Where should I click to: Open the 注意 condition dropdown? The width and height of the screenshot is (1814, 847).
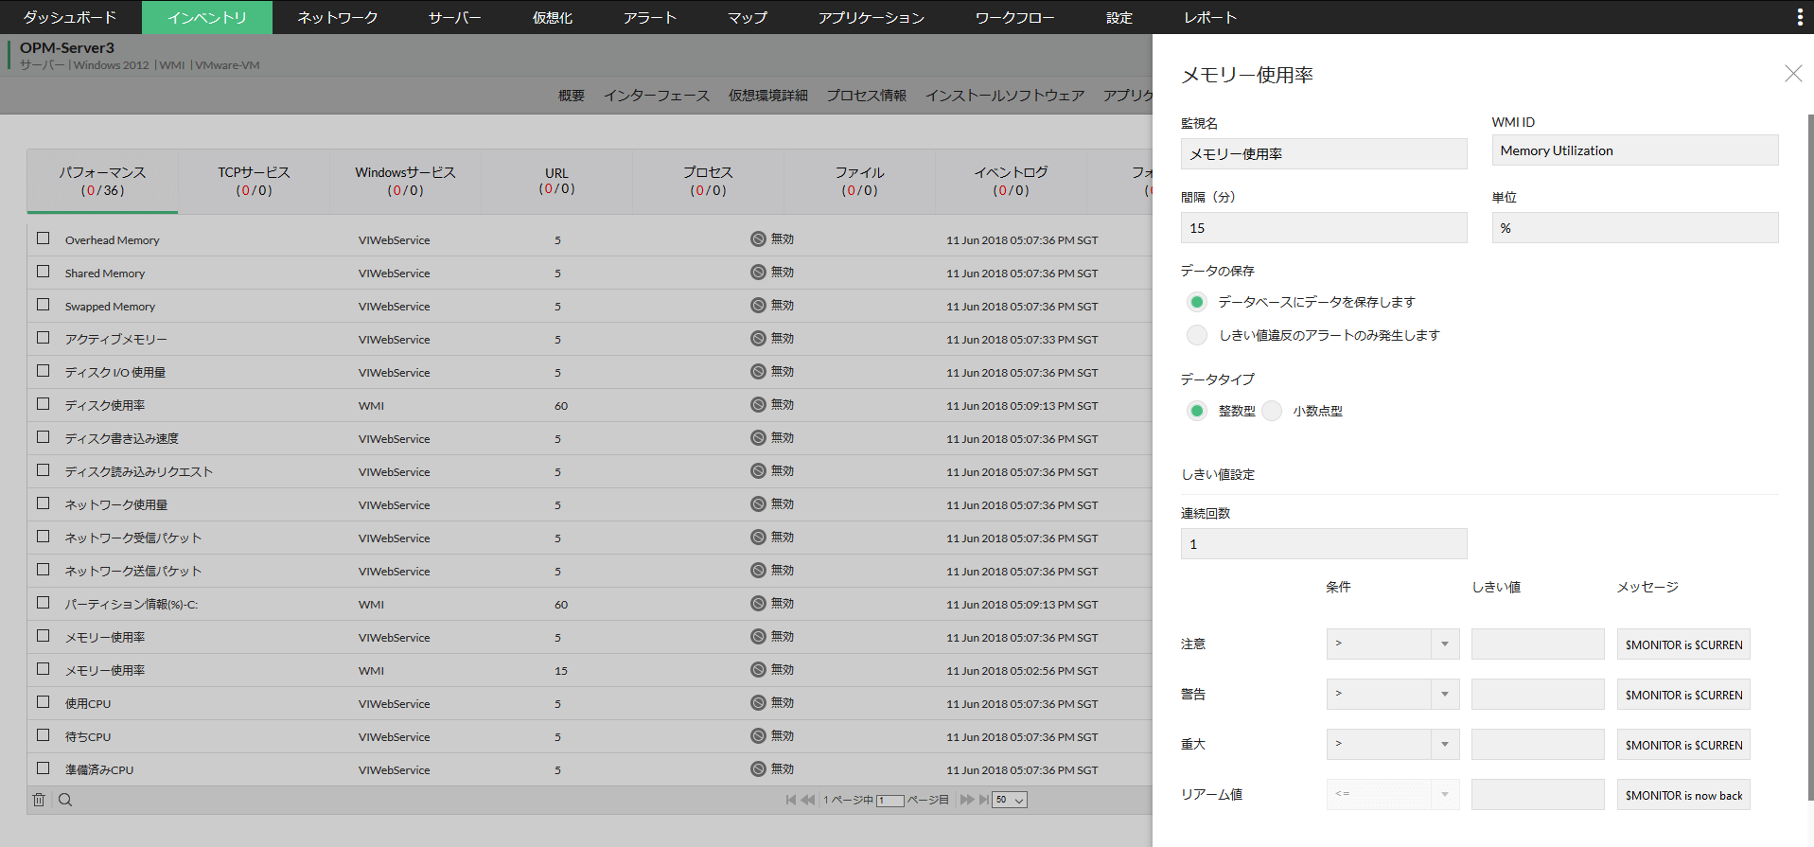1392,644
